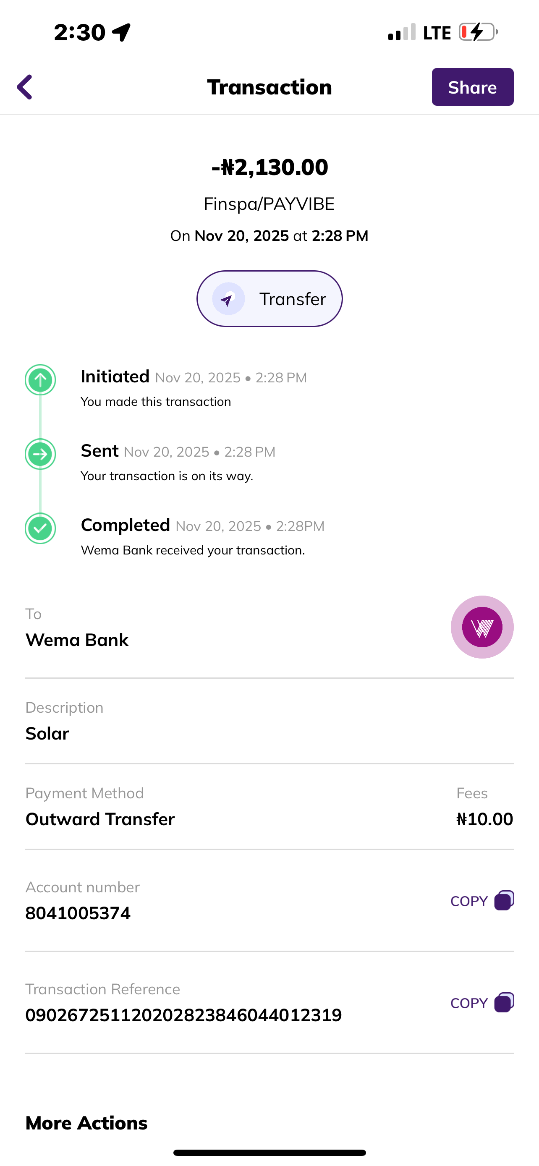Tap the Solar description field
Image resolution: width=539 pixels, height=1166 pixels.
coord(47,733)
